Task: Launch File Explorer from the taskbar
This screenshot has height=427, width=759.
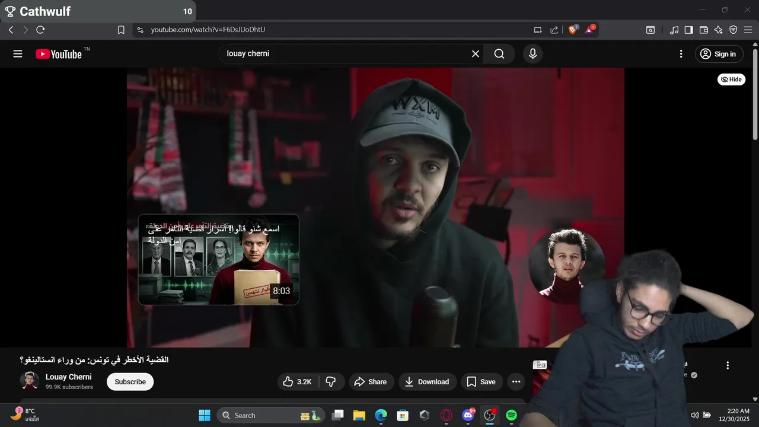Action: point(359,415)
